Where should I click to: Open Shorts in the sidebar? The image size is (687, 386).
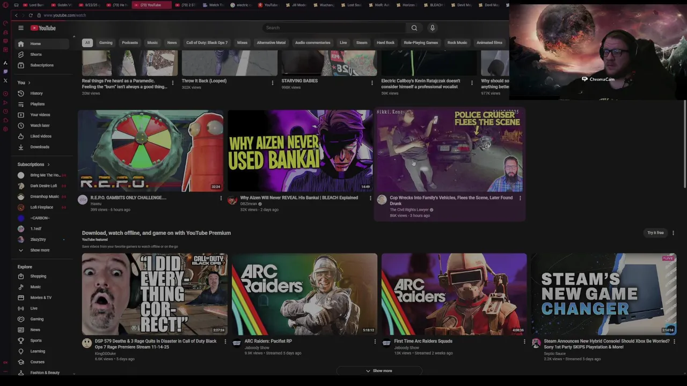[x=41, y=54]
